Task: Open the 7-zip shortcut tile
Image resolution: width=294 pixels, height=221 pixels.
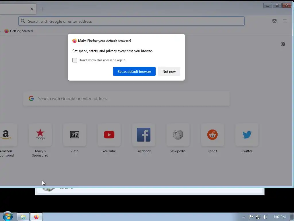Action: tap(75, 135)
